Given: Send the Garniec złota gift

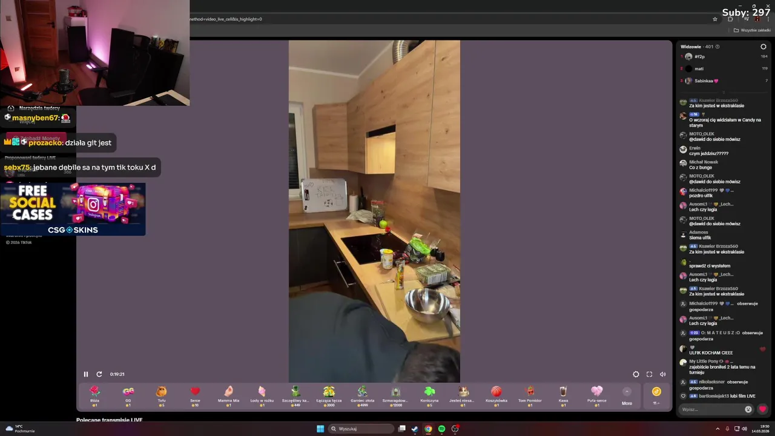Looking at the screenshot, I should click(362, 396).
